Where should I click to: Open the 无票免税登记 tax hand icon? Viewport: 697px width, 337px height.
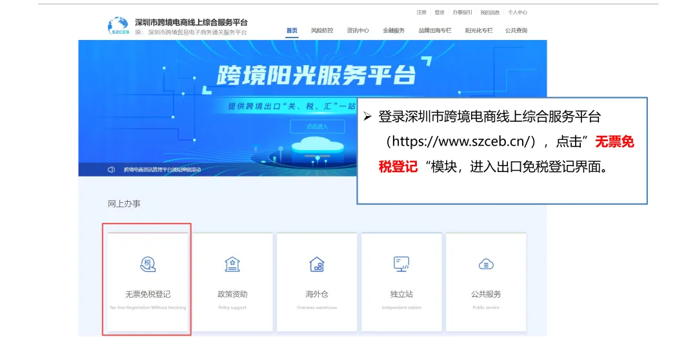click(148, 264)
